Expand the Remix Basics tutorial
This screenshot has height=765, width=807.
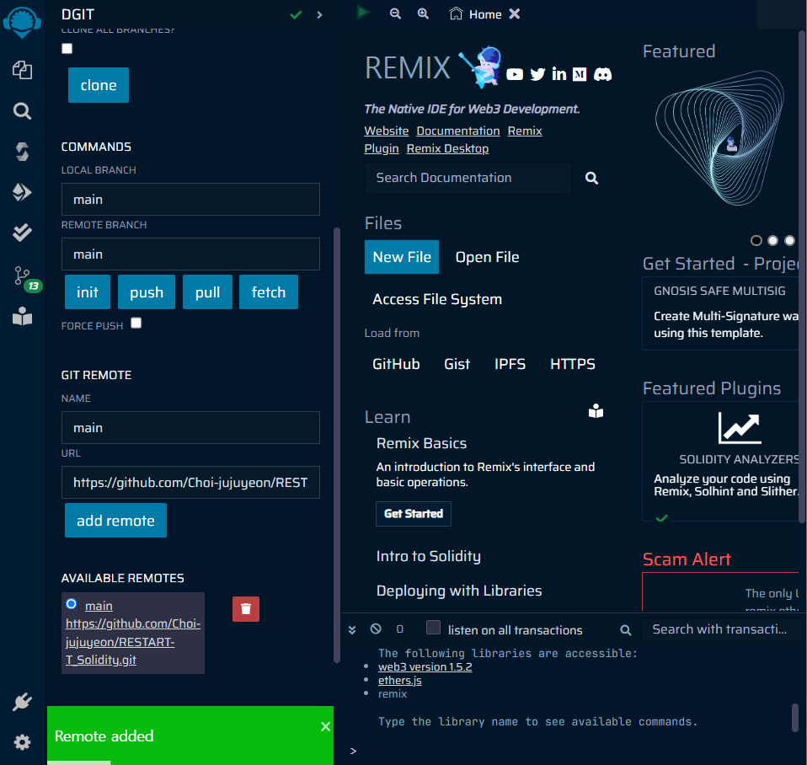click(x=421, y=444)
